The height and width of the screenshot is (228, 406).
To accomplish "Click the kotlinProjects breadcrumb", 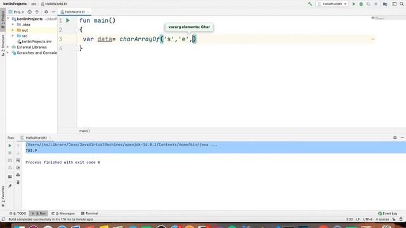I will coord(15,4).
